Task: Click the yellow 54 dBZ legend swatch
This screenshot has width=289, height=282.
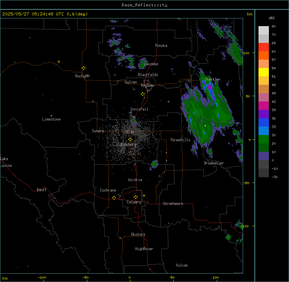Action: click(x=264, y=72)
